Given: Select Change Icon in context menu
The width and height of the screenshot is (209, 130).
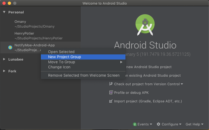Looking at the screenshot, I should click(83, 67).
